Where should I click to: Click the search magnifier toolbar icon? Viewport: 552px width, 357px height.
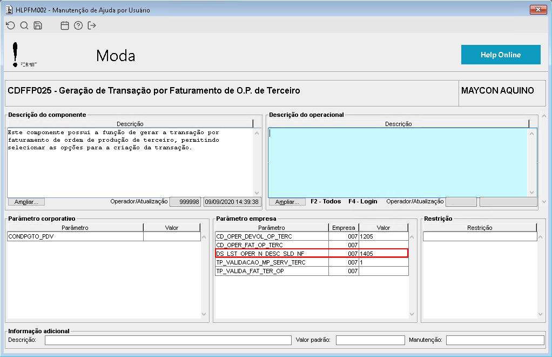[x=24, y=25]
